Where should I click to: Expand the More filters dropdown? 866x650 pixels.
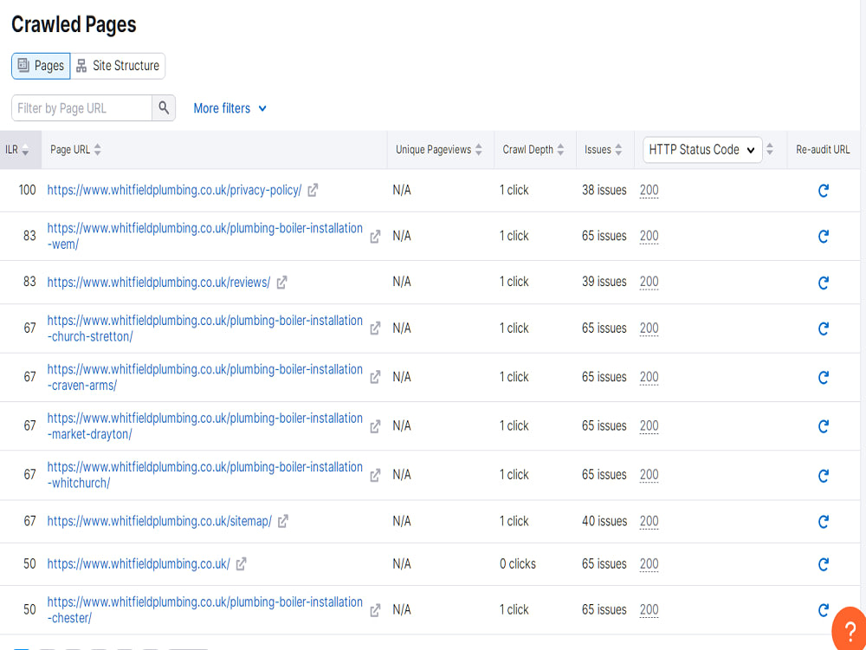pos(229,108)
